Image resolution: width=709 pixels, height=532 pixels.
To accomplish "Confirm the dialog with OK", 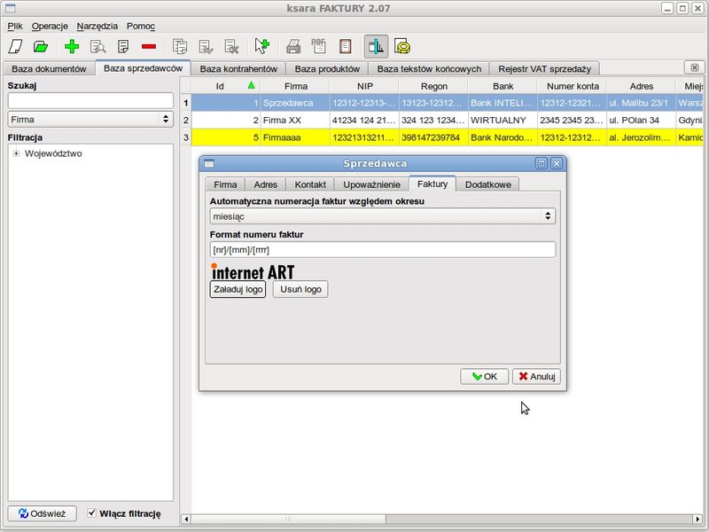I will [484, 376].
